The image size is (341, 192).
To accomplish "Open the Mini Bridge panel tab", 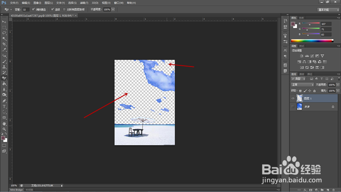I will (17, 190).
